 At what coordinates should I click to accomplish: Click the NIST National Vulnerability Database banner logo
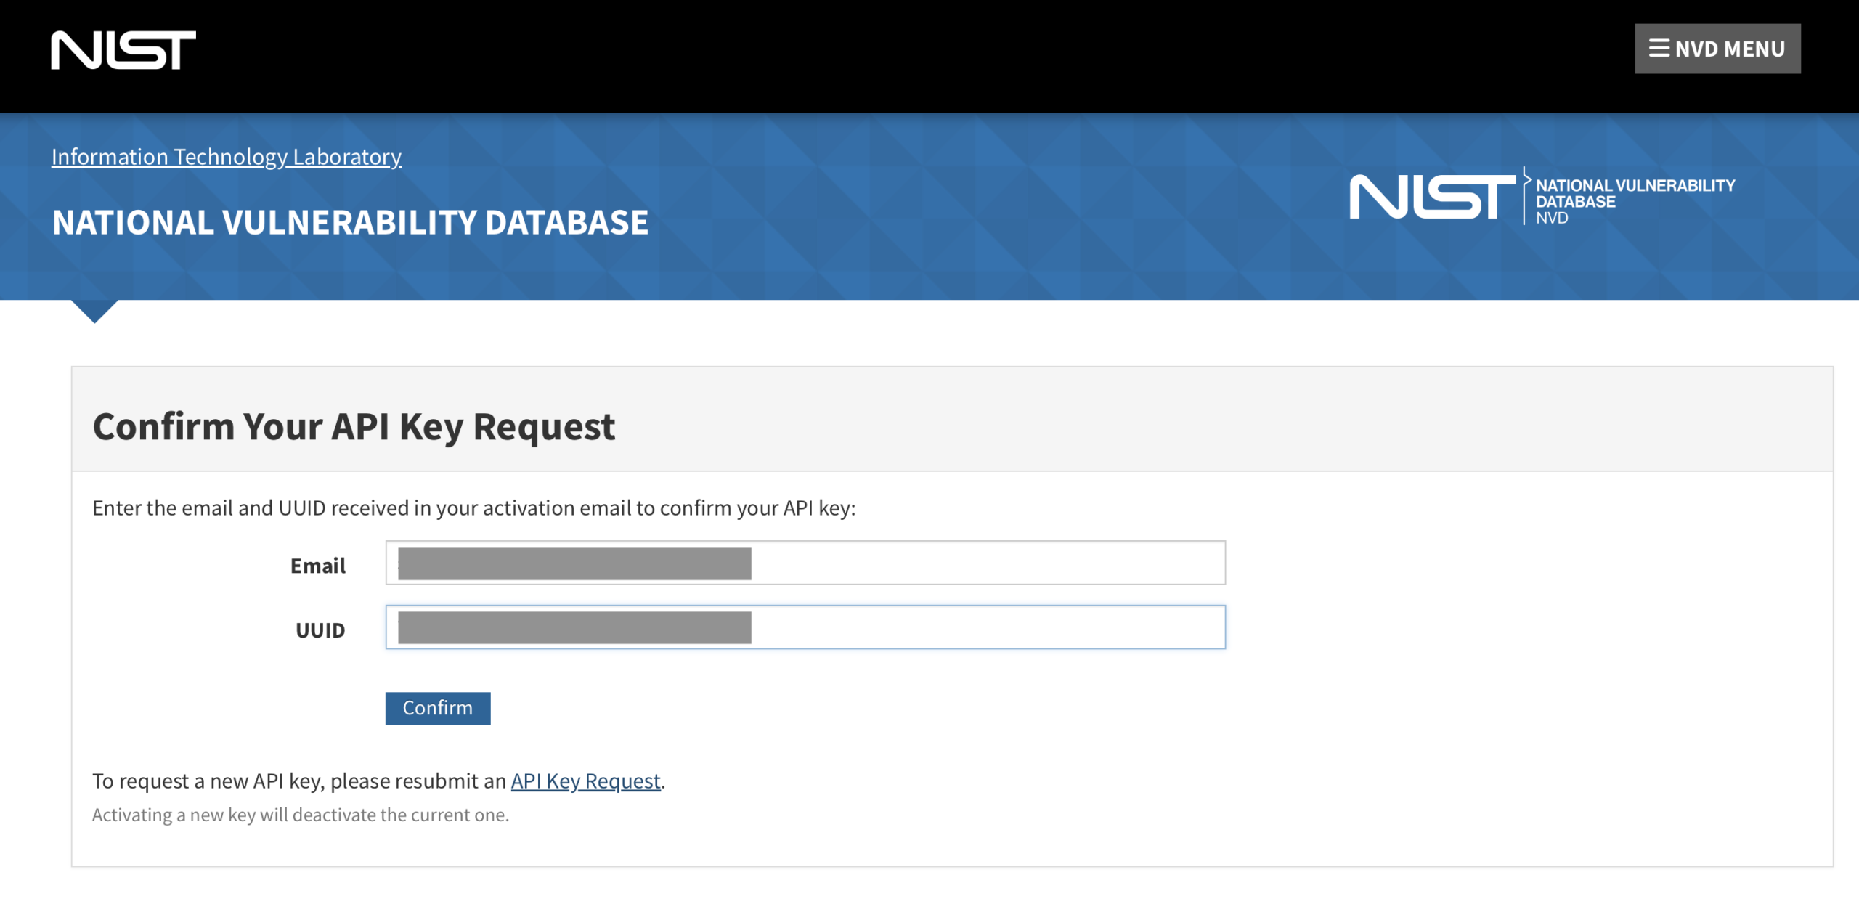[x=1542, y=197]
